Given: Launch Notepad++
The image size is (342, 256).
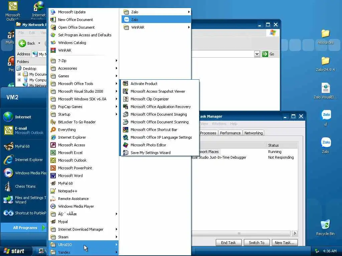Looking at the screenshot, I should click(83, 191).
